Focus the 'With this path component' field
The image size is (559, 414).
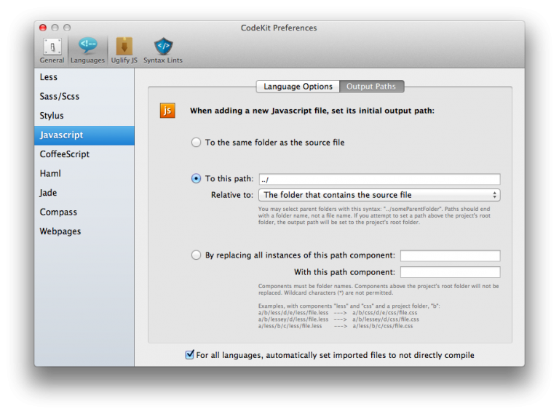coord(451,272)
